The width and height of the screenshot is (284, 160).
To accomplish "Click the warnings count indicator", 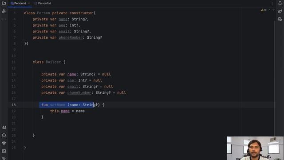I will point(264,10).
